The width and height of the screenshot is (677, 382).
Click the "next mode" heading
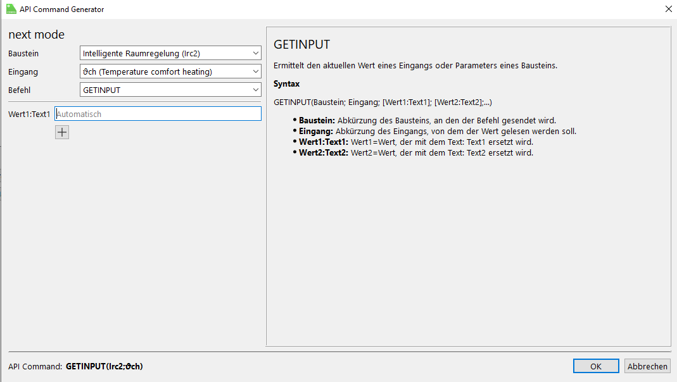tap(36, 34)
